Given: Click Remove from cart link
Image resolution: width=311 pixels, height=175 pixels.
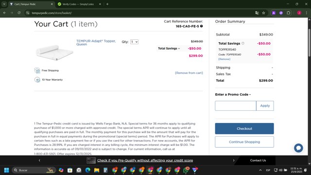Looking at the screenshot, I should [x=189, y=73].
